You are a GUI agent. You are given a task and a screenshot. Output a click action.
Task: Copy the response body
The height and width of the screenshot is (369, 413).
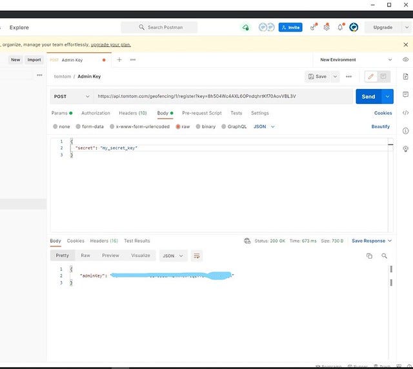369,255
